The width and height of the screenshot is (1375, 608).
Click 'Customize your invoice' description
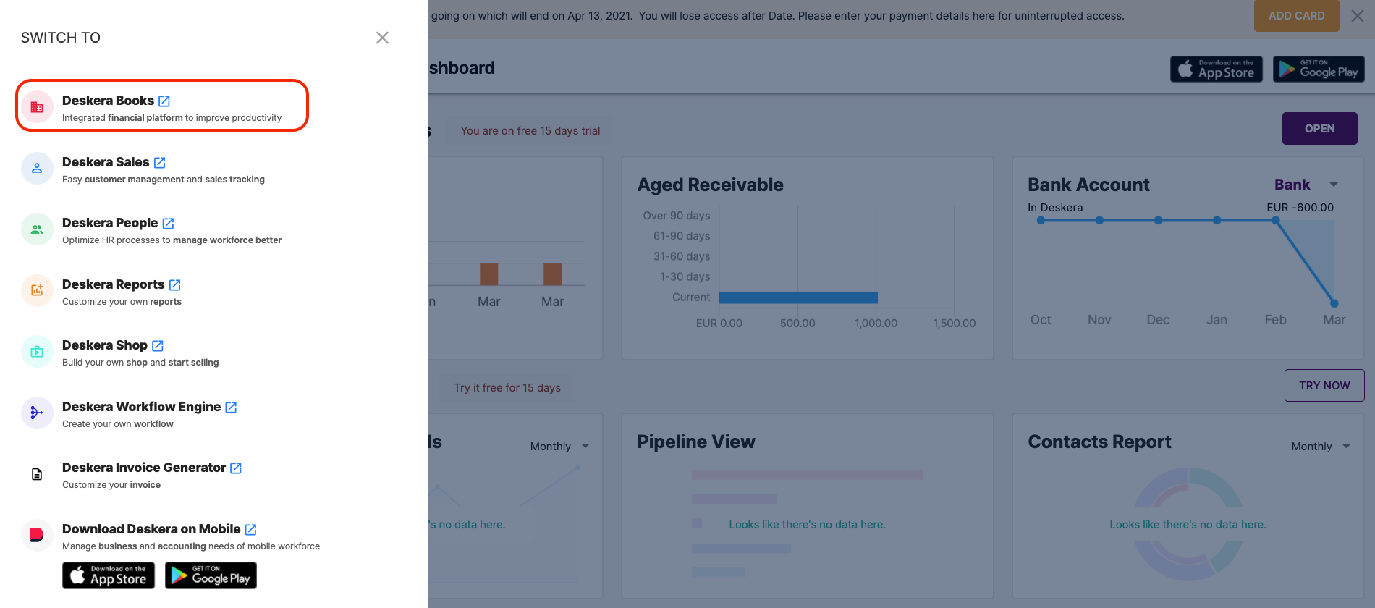[111, 485]
